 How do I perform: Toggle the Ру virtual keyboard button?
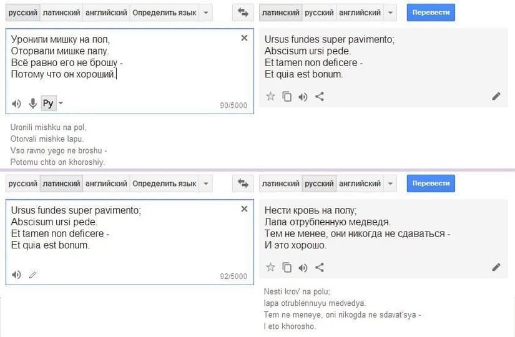pyautogui.click(x=48, y=104)
